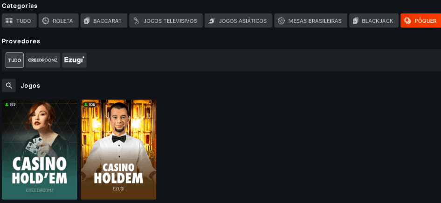Select the Tudo category tab
Screen dimensions: 441x203
point(19,21)
